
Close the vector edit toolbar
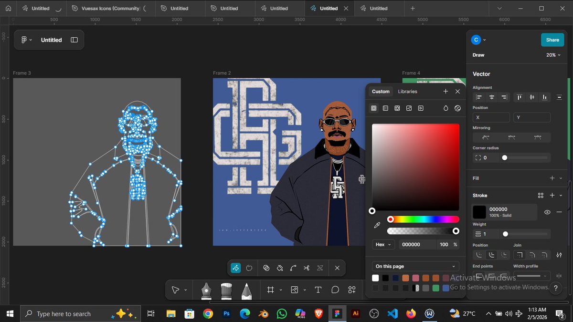[x=337, y=268]
